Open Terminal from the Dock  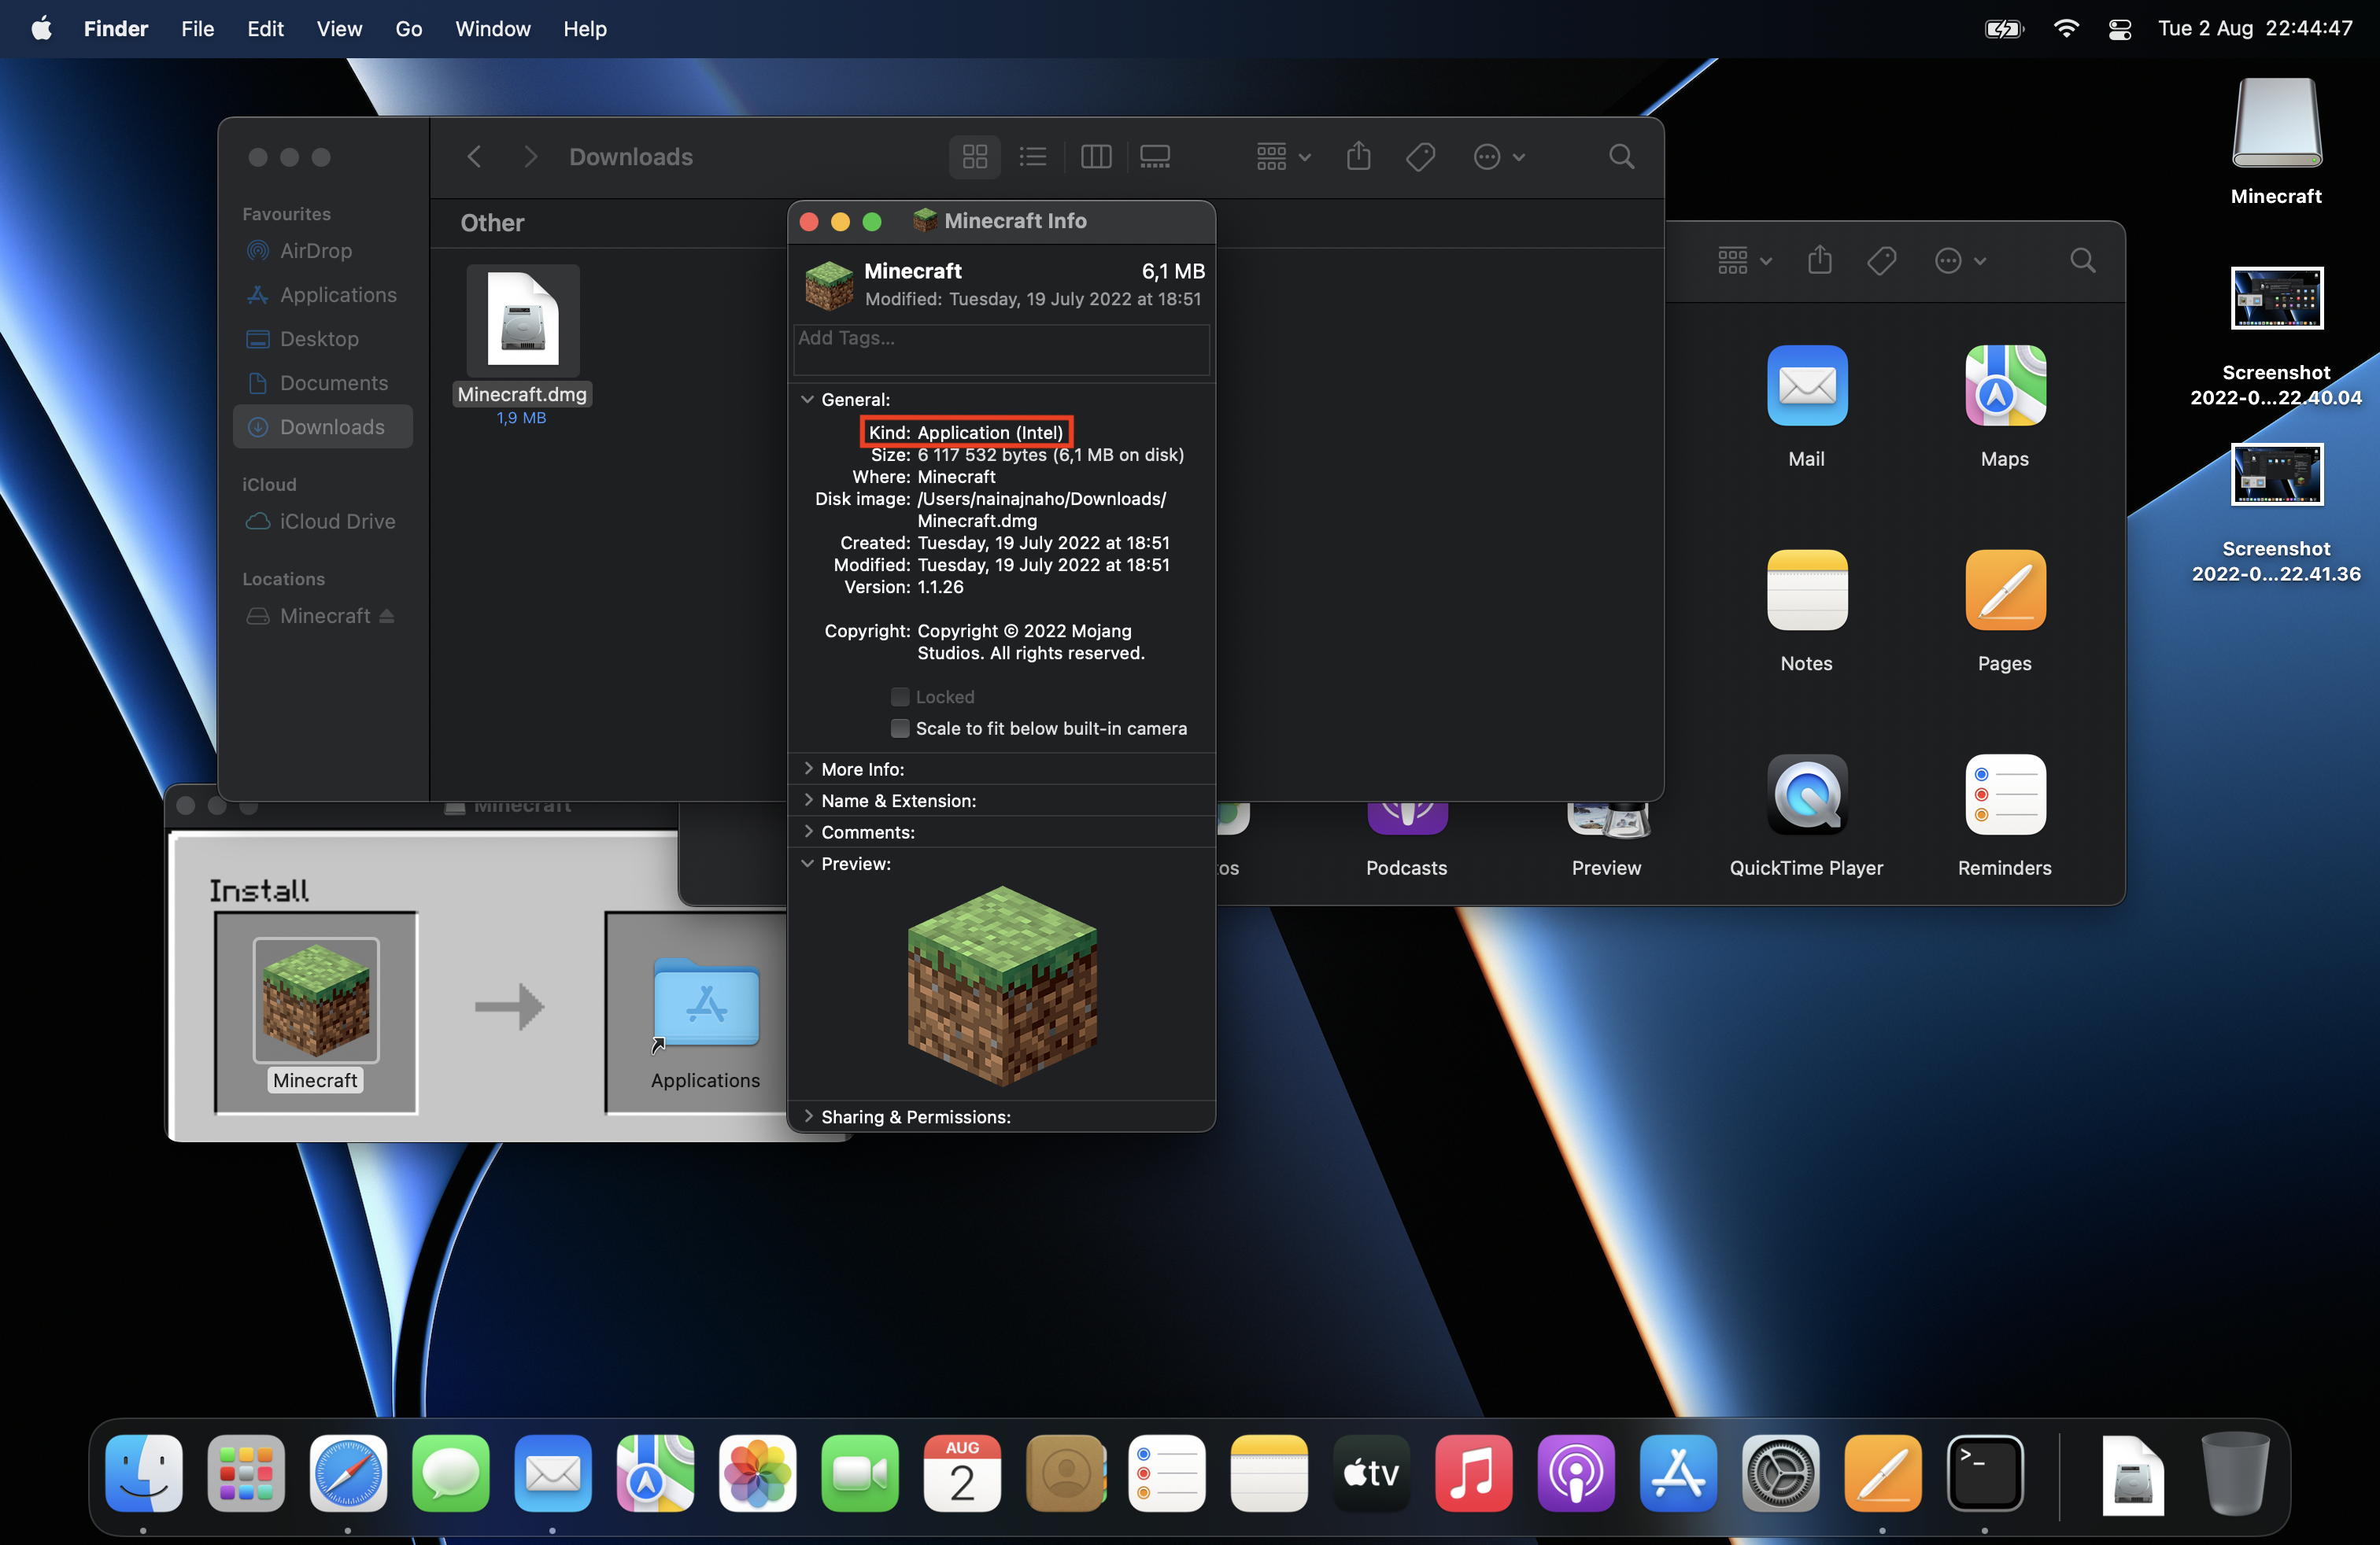tap(1984, 1473)
